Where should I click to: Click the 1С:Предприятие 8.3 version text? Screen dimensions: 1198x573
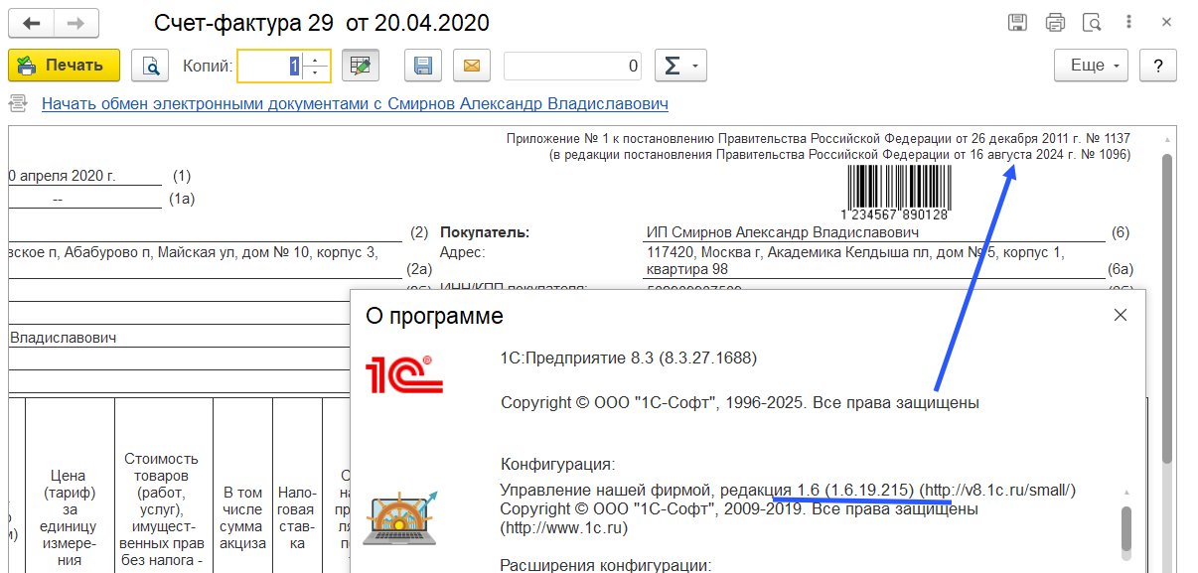pyautogui.click(x=629, y=358)
